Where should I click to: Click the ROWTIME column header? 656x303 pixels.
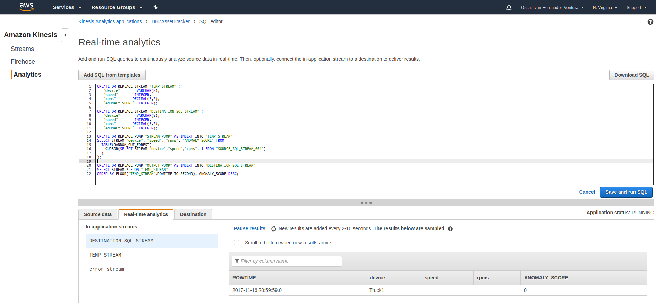[297, 278]
